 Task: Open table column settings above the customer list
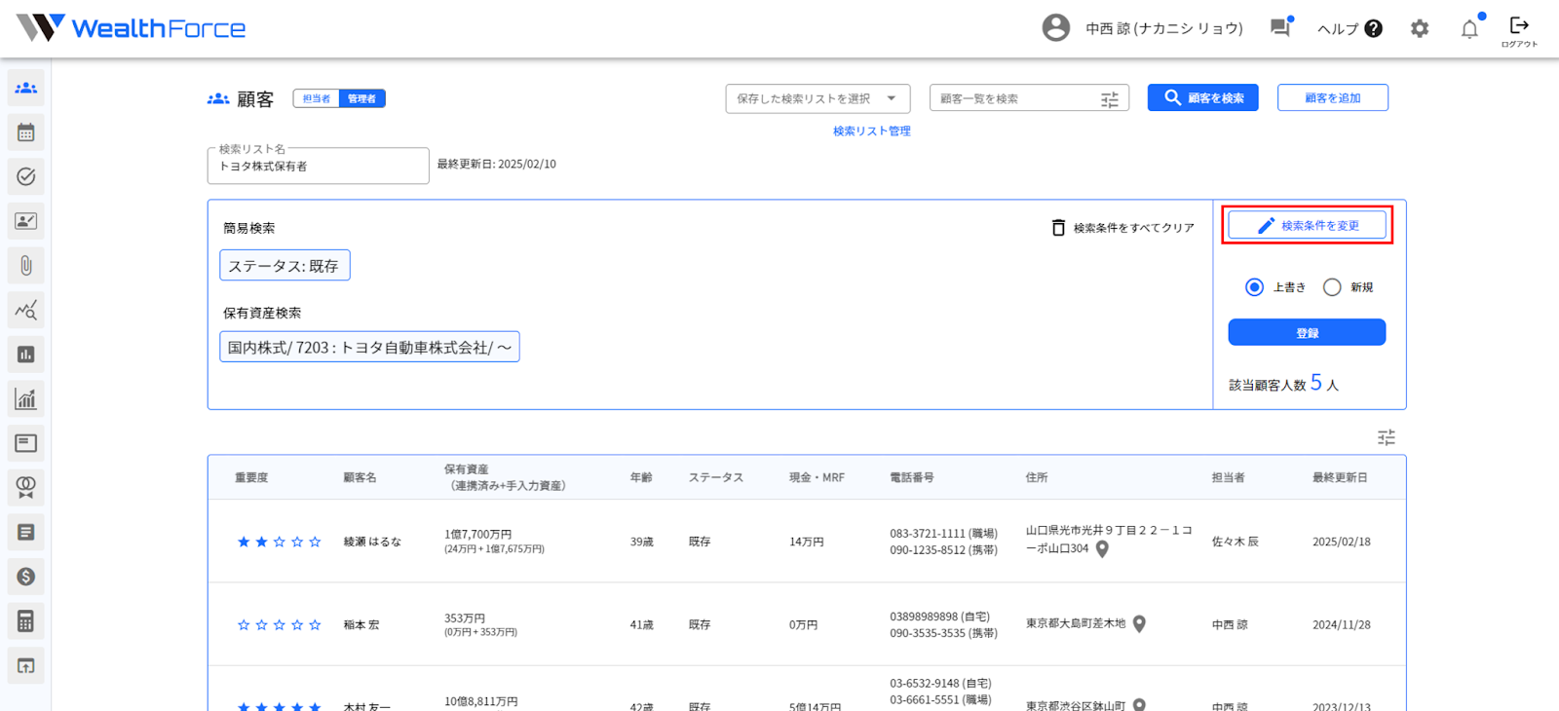tap(1387, 437)
